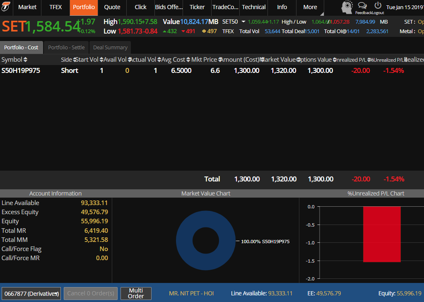Click the sort arrows beside Side header
This screenshot has width=424, height=302.
point(75,60)
